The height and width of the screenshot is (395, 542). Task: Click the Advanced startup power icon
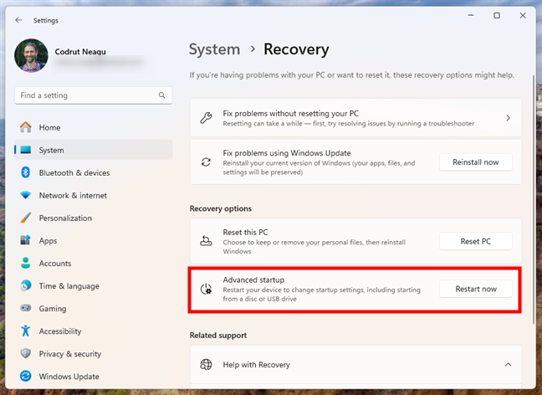point(206,289)
